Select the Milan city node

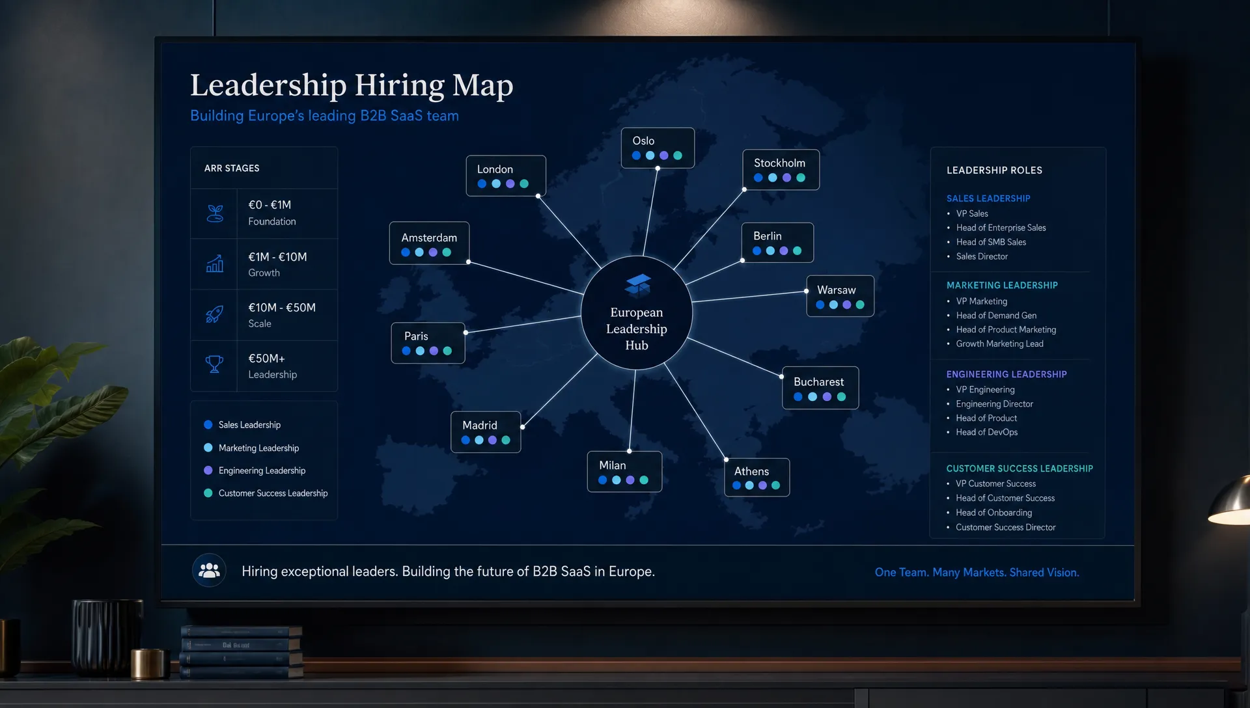624,472
